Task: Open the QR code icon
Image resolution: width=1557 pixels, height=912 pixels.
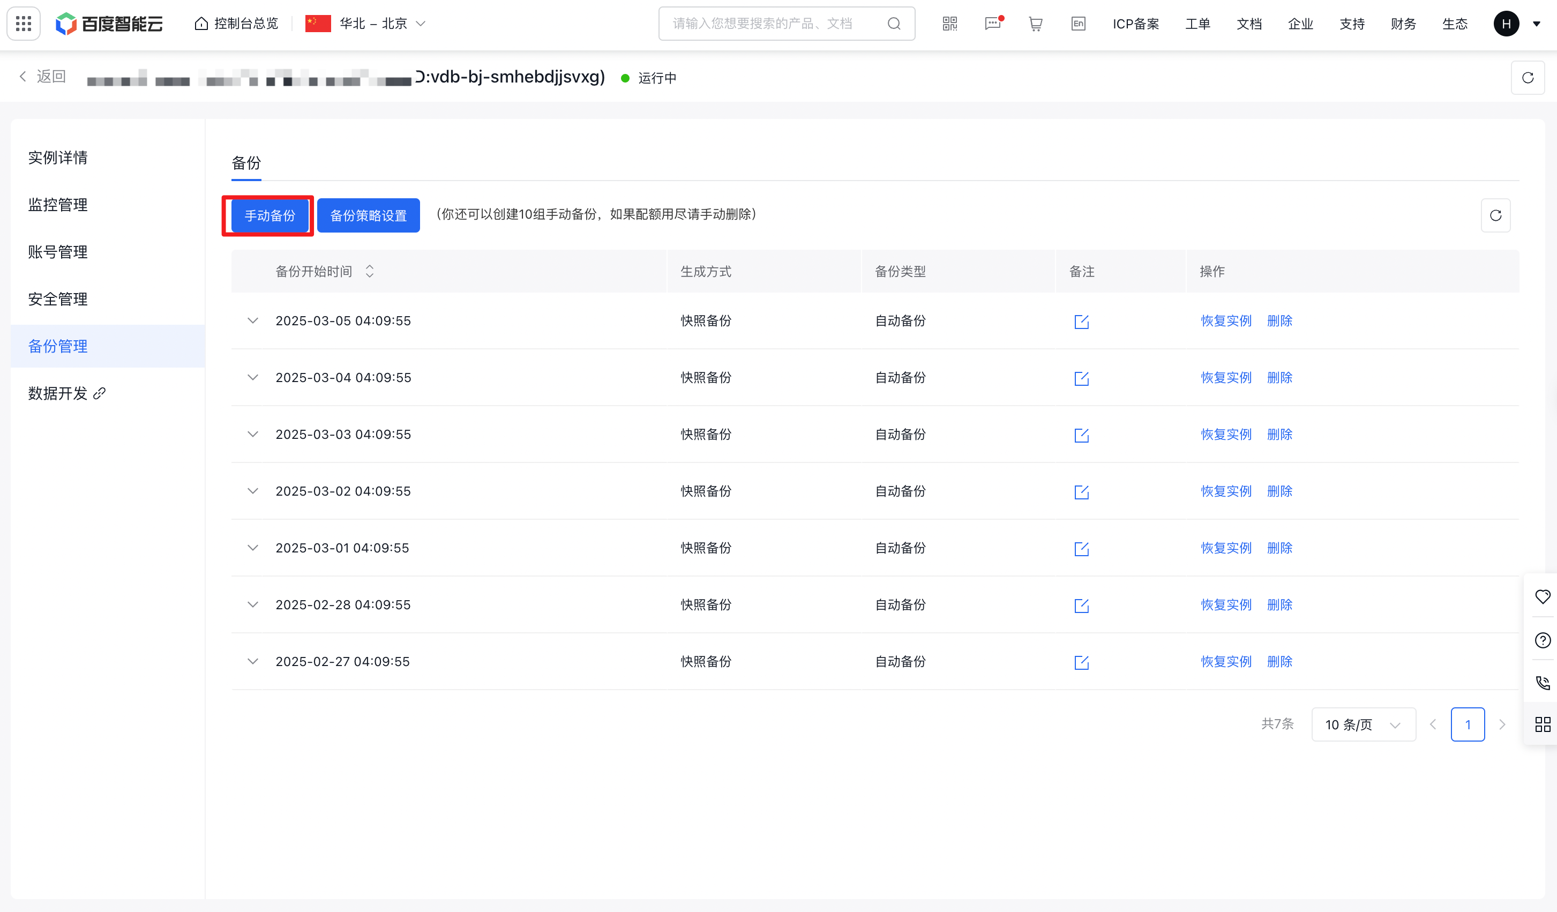Action: point(949,24)
